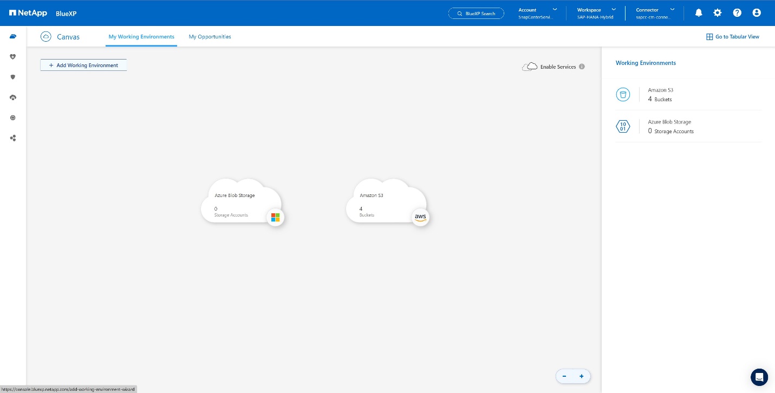Click the Canvas cloud icon in sidebar
This screenshot has height=393, width=775.
(x=13, y=36)
